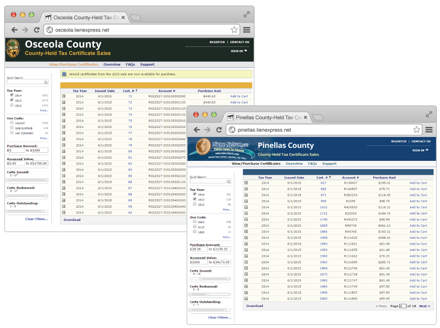Open Pinellas Support tab
Image resolution: width=440 pixels, height=328 pixels.
329,164
